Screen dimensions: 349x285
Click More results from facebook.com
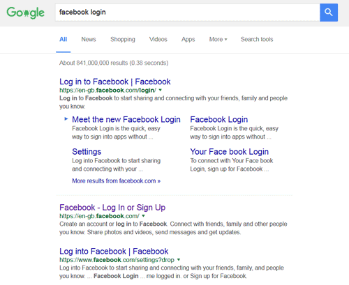pyautogui.click(x=117, y=180)
